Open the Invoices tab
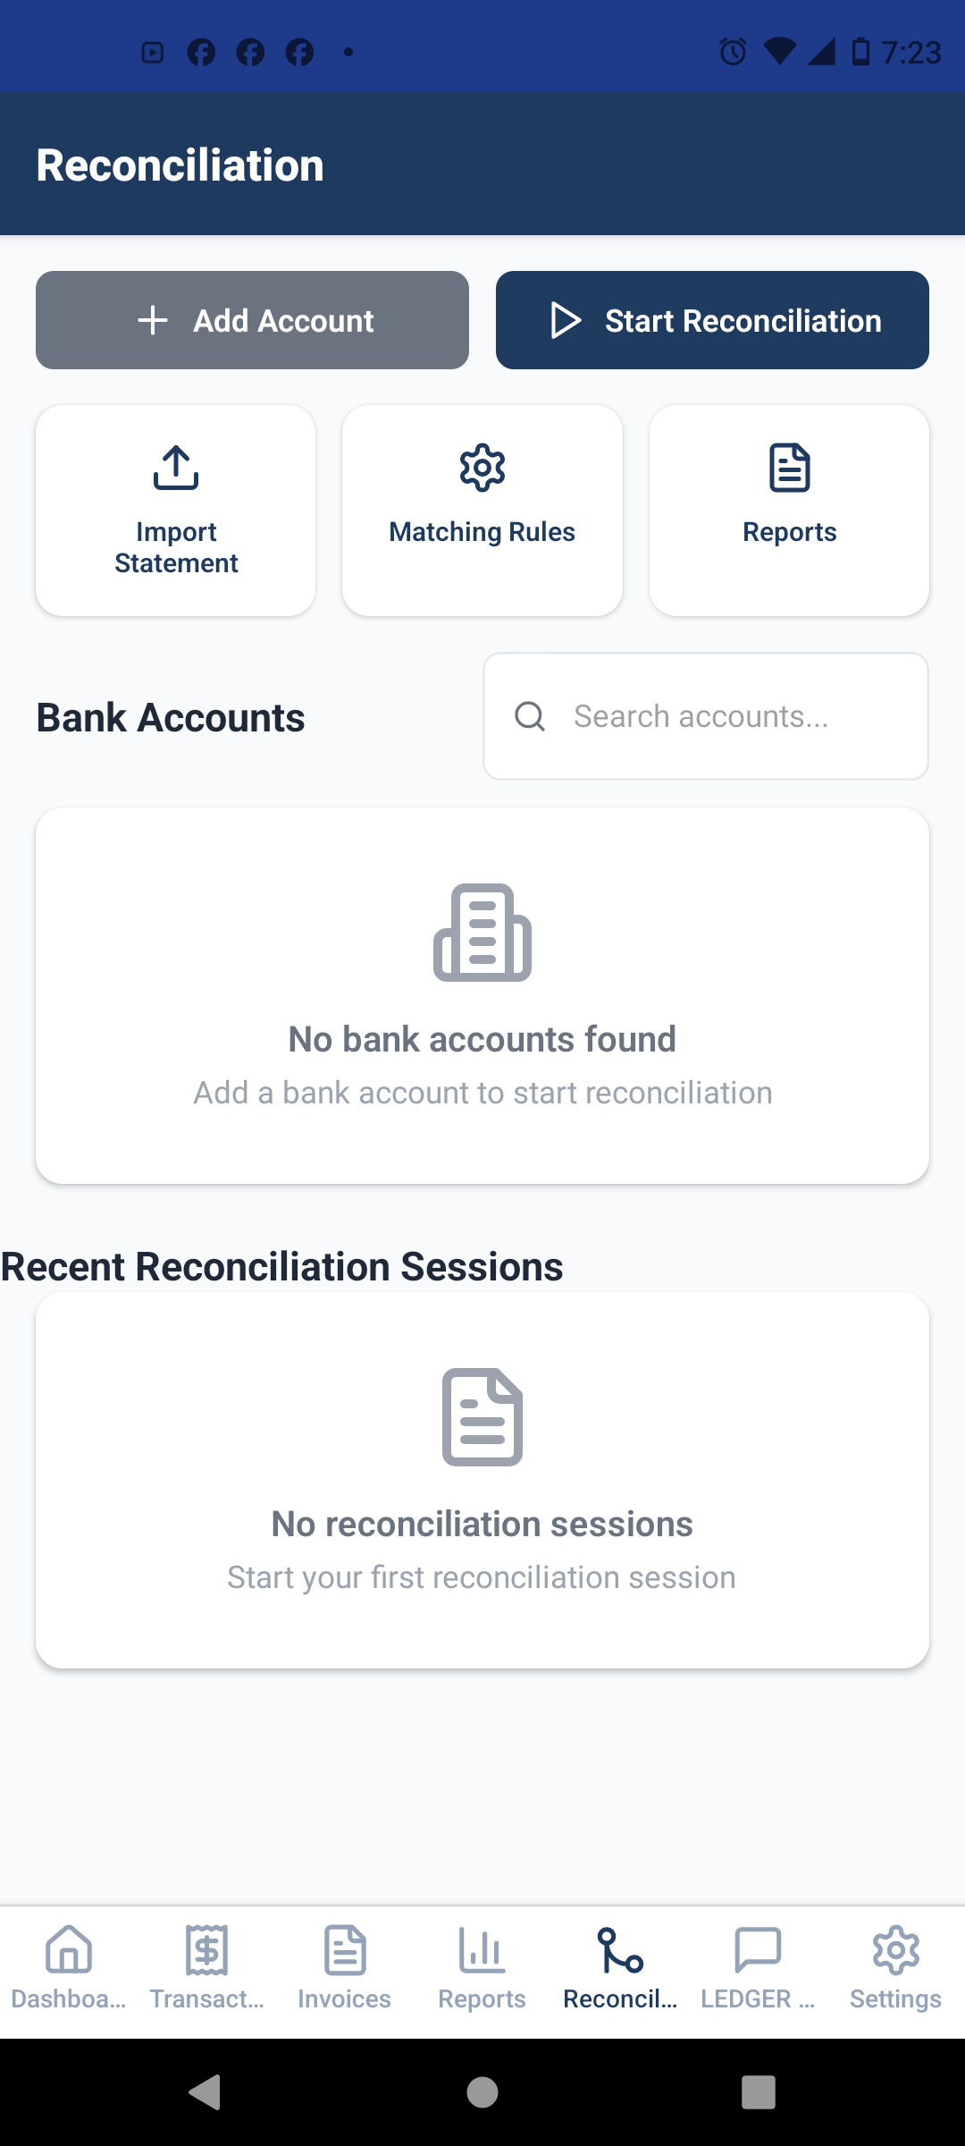Image resolution: width=965 pixels, height=2146 pixels. coord(345,1967)
